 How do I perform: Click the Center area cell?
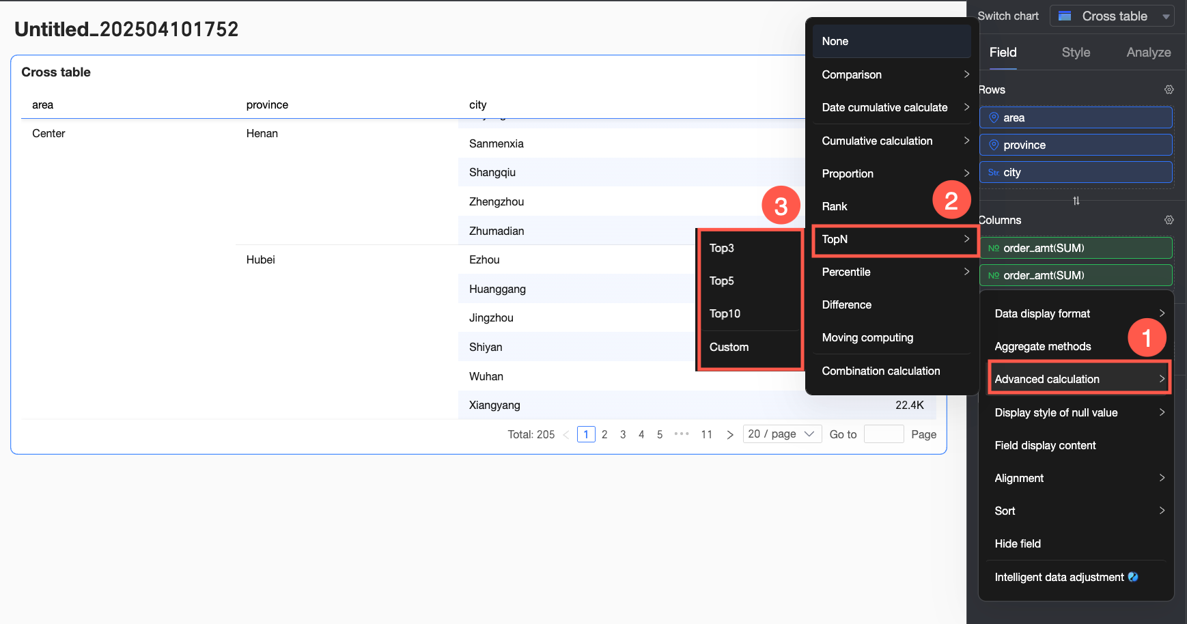(x=48, y=133)
